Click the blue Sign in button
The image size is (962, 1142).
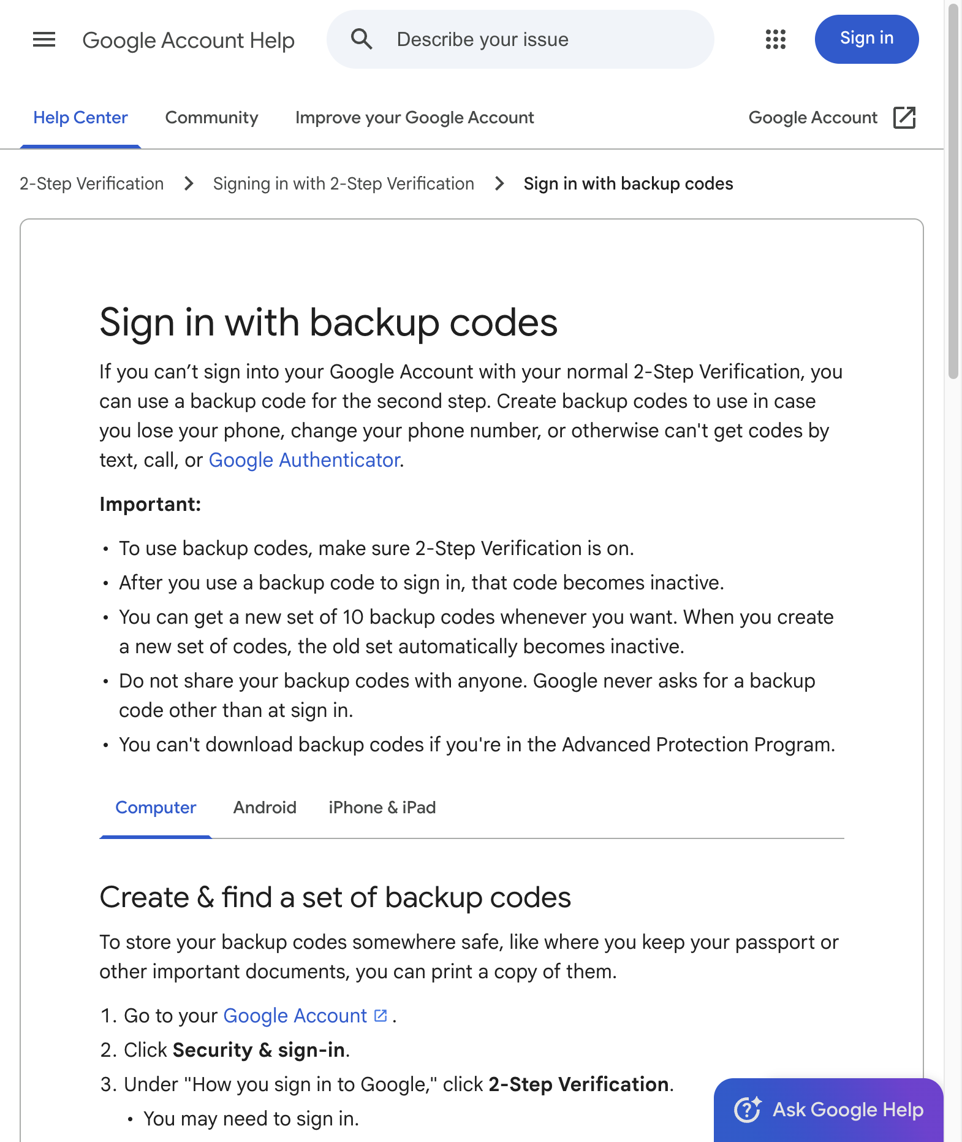coord(866,39)
